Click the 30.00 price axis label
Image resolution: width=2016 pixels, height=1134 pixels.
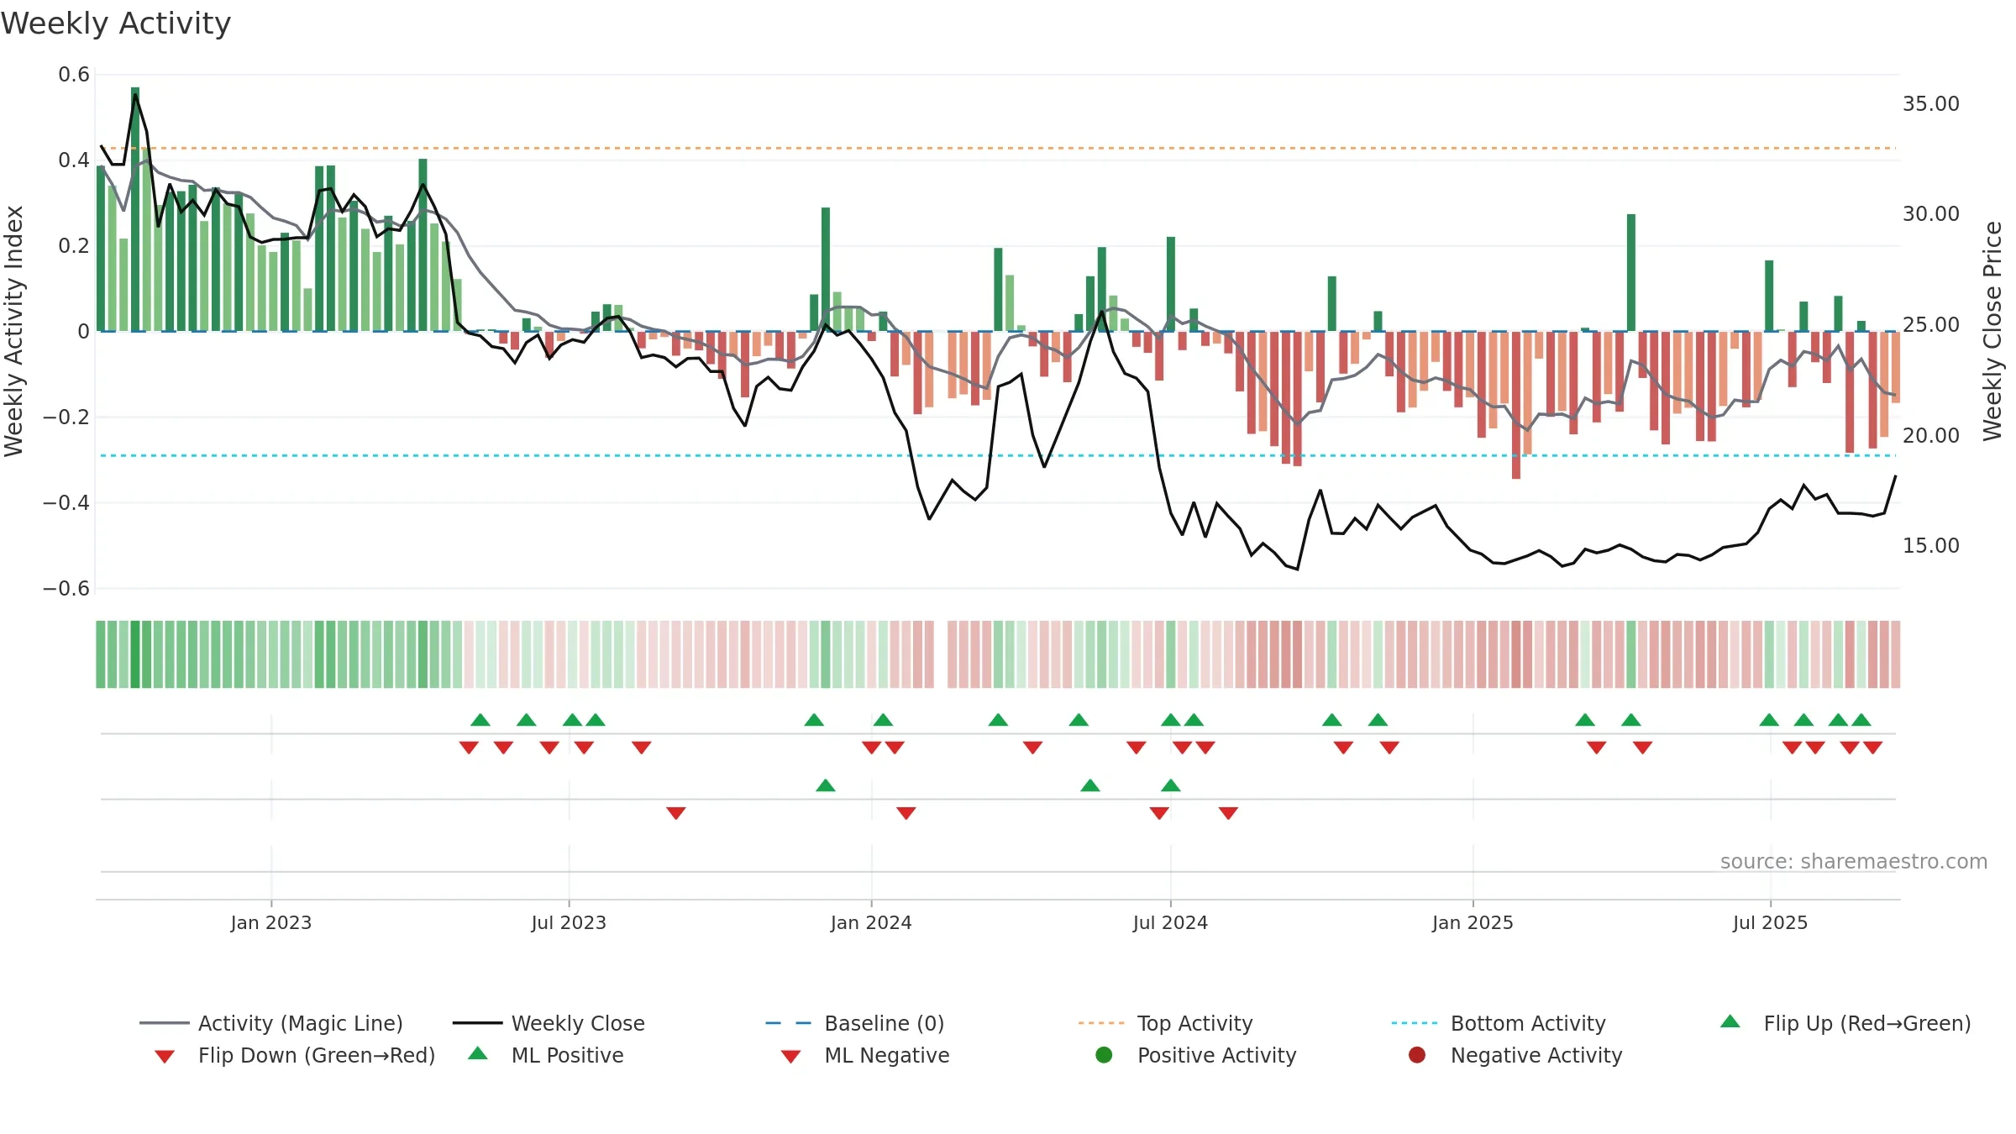1931,214
